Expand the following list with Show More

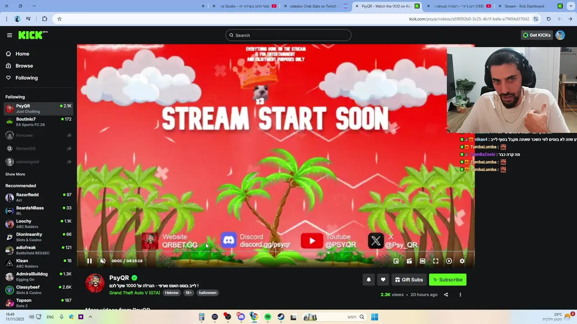[15, 174]
